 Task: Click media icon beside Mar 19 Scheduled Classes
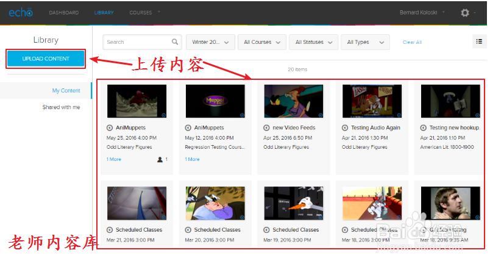point(266,230)
